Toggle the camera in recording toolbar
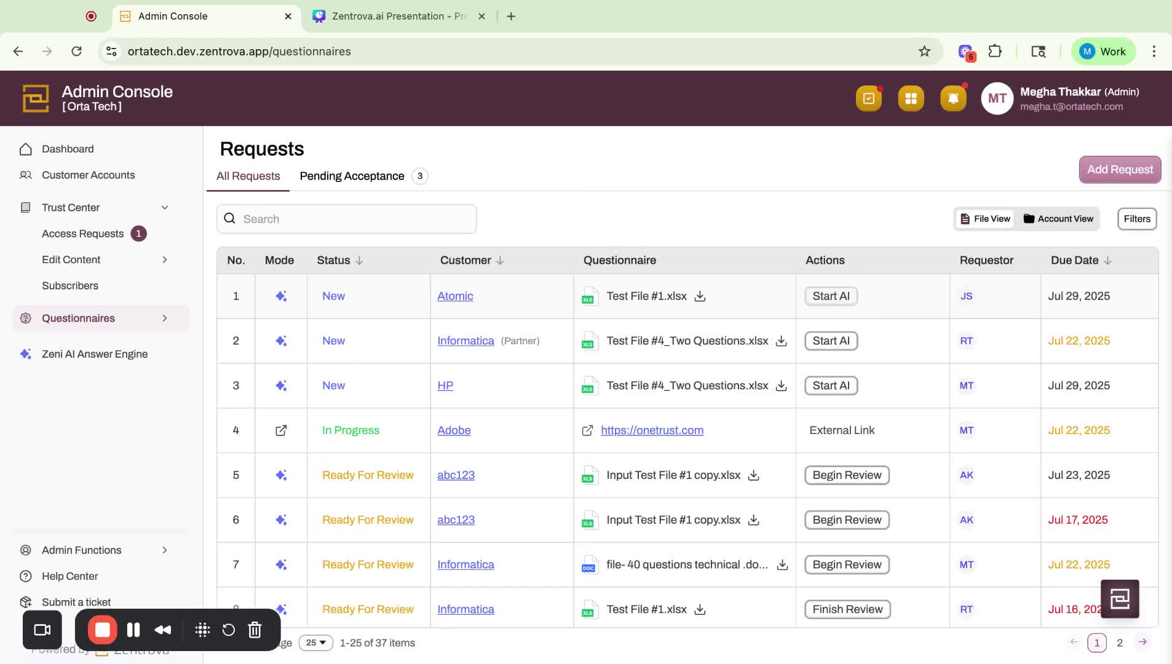1172x664 pixels. (x=42, y=630)
